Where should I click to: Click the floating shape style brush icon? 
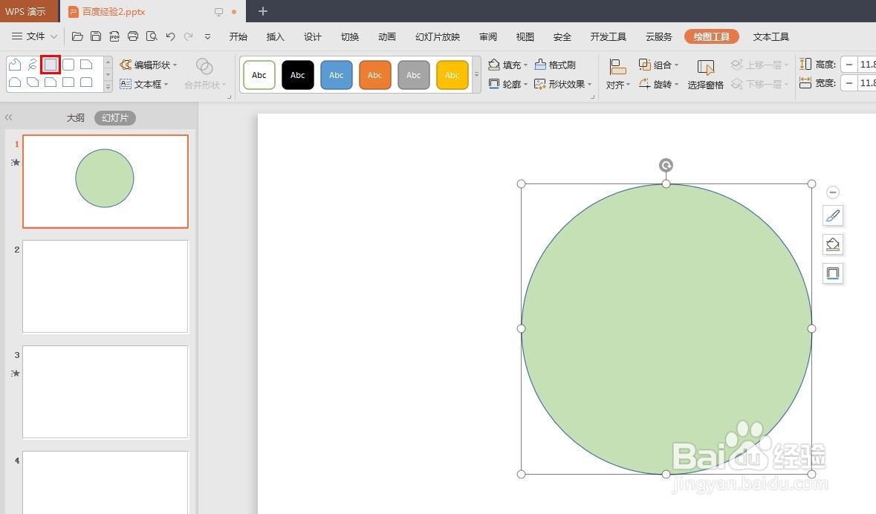tap(832, 215)
